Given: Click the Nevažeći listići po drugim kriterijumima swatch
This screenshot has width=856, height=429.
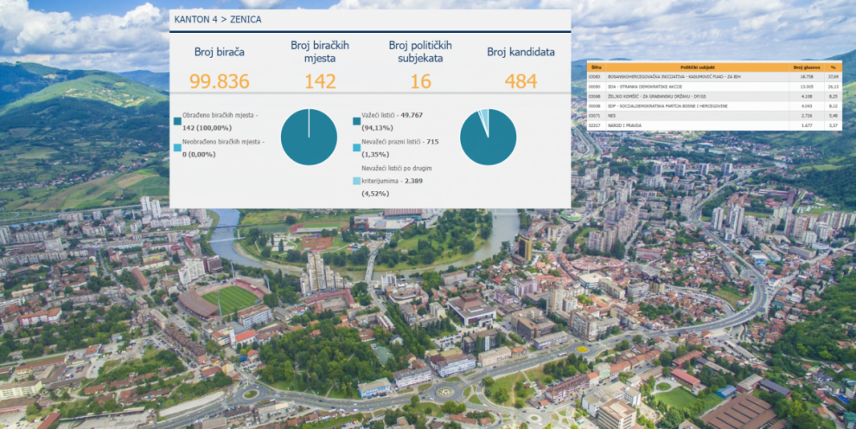Looking at the screenshot, I should (356, 181).
